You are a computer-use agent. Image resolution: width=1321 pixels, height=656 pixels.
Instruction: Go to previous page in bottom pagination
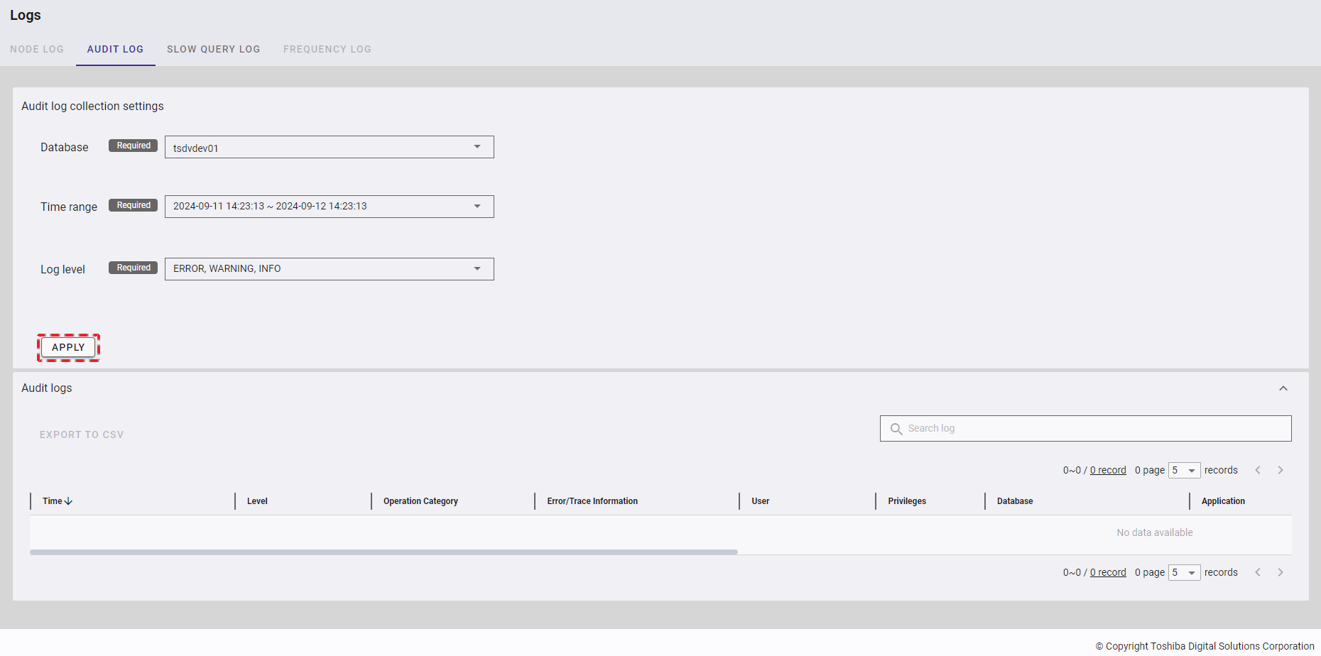pos(1258,572)
